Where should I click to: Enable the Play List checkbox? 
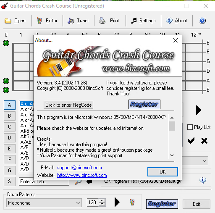tap(190, 127)
